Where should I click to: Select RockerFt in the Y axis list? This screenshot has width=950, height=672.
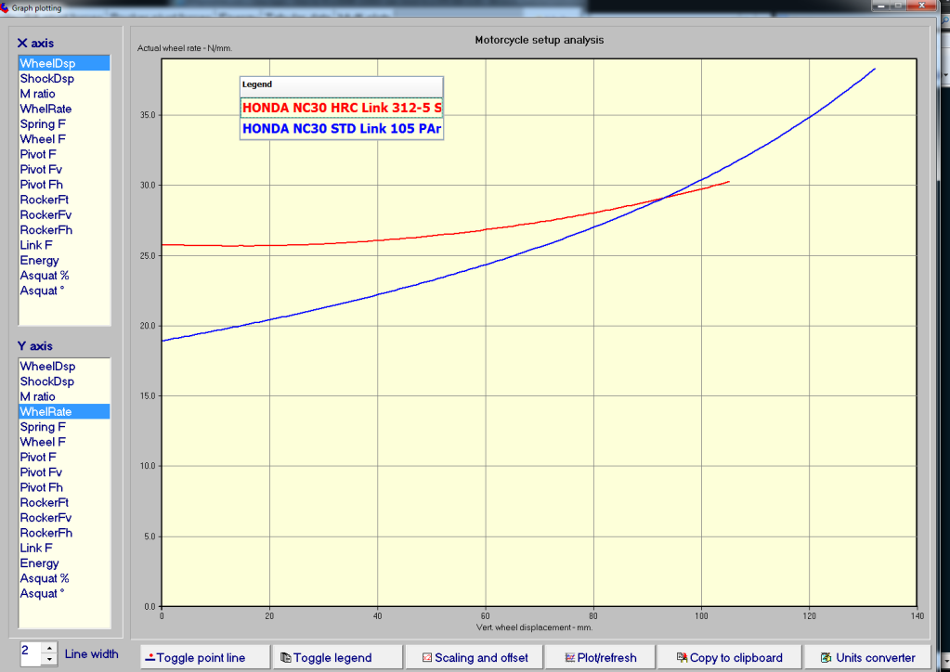[64, 502]
